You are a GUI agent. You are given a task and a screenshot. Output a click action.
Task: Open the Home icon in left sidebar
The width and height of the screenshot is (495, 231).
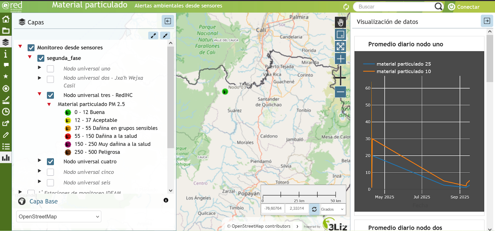pyautogui.click(x=6, y=19)
